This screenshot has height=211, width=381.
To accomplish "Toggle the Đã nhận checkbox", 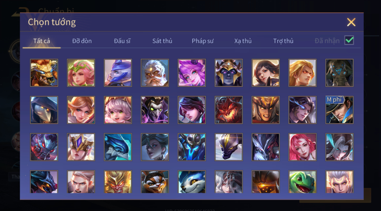I will pos(349,40).
